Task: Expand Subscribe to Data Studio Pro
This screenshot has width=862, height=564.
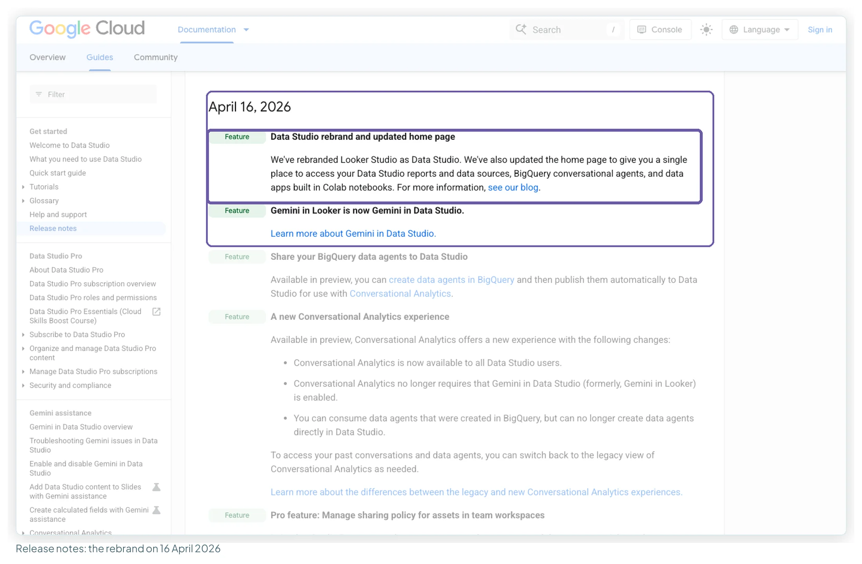Action: (23, 335)
